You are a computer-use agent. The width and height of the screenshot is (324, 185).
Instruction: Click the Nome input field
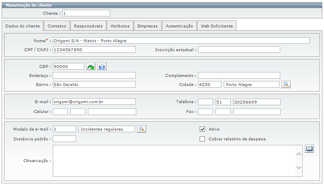pos(181,41)
